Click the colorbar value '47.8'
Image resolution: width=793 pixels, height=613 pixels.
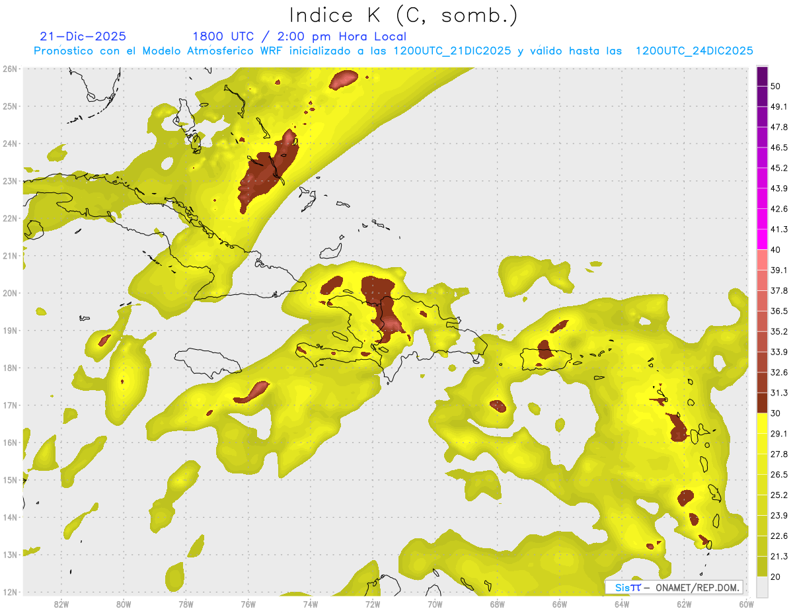tap(779, 127)
